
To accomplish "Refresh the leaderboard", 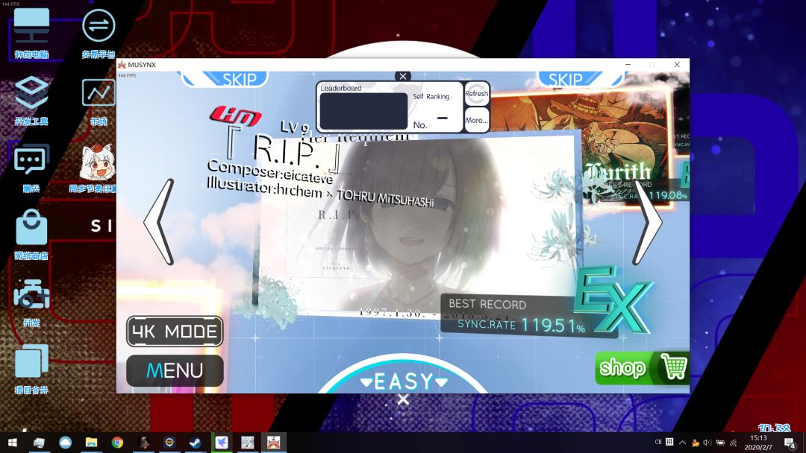I will click(x=476, y=94).
